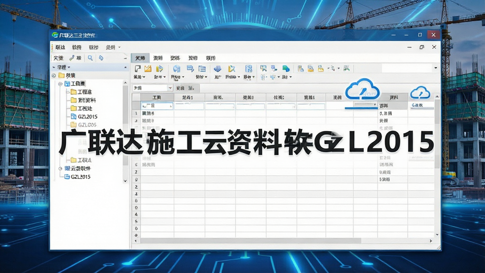Click the blue list lines ribbon icon
This screenshot has height=273, width=485.
tap(202, 68)
